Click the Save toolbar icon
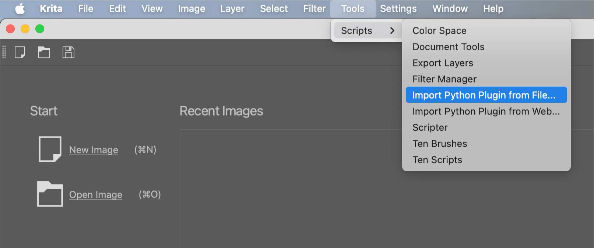The height and width of the screenshot is (248, 594). point(68,52)
